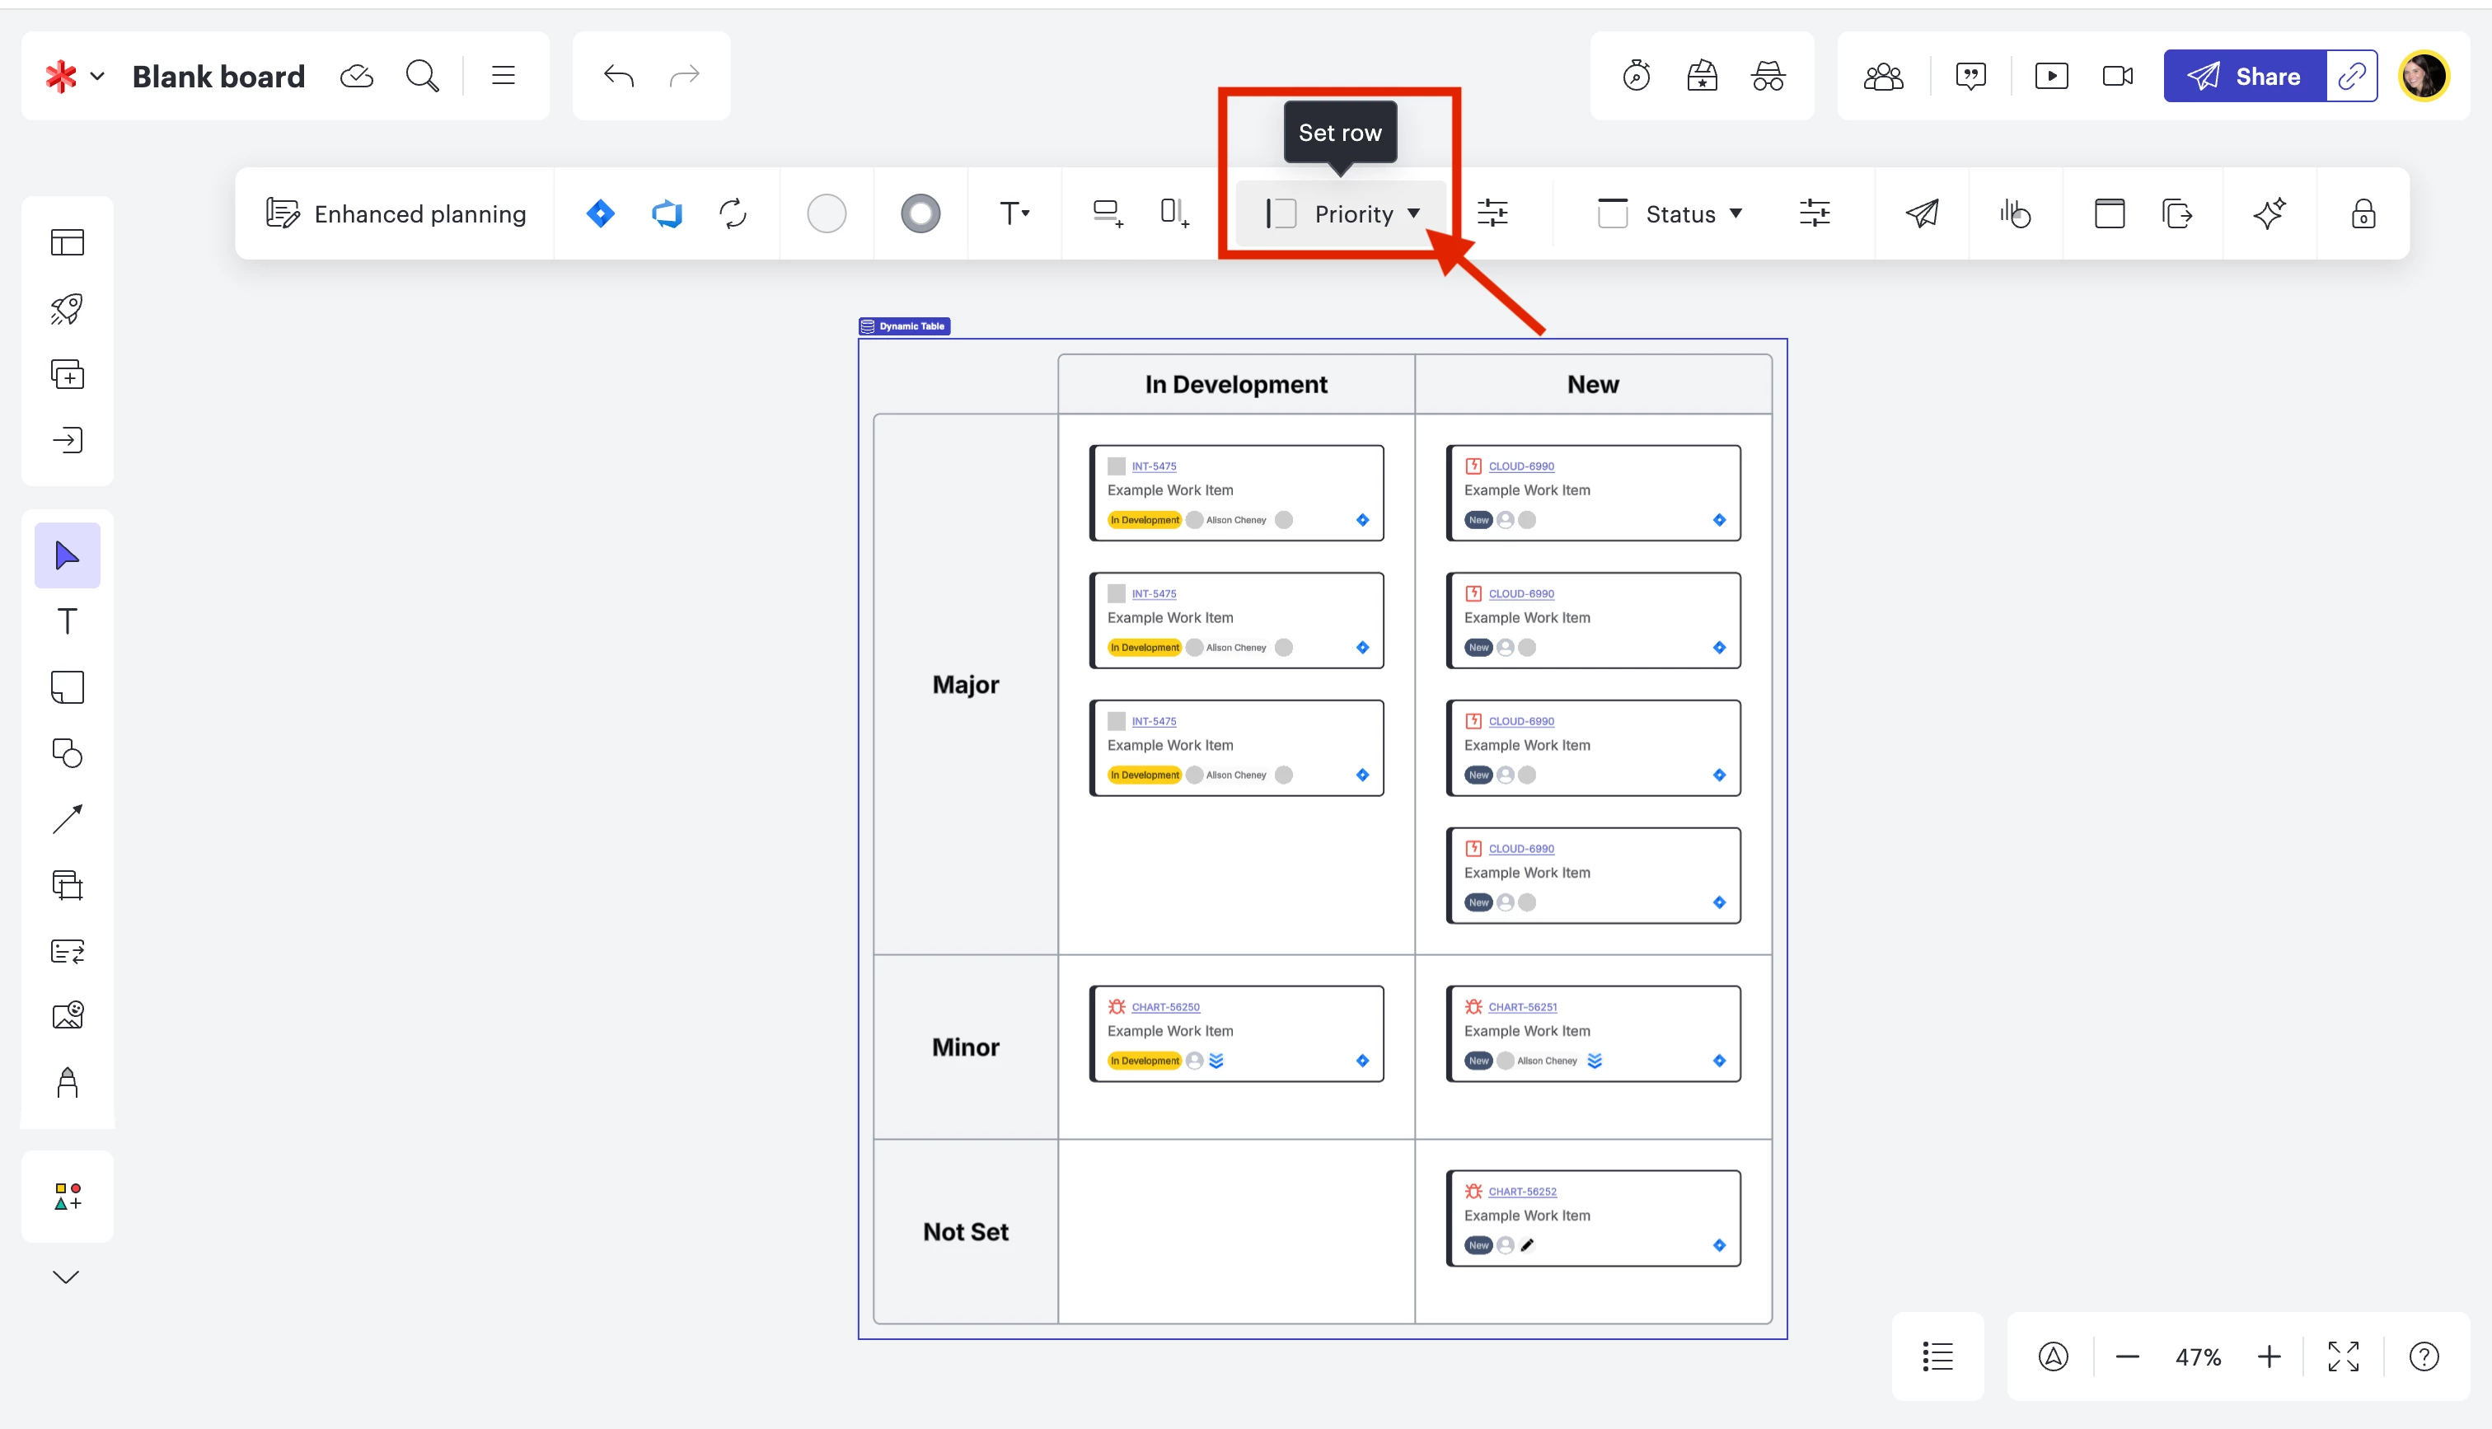Image resolution: width=2492 pixels, height=1429 pixels.
Task: Click the light gray fill color circle
Action: 826,213
